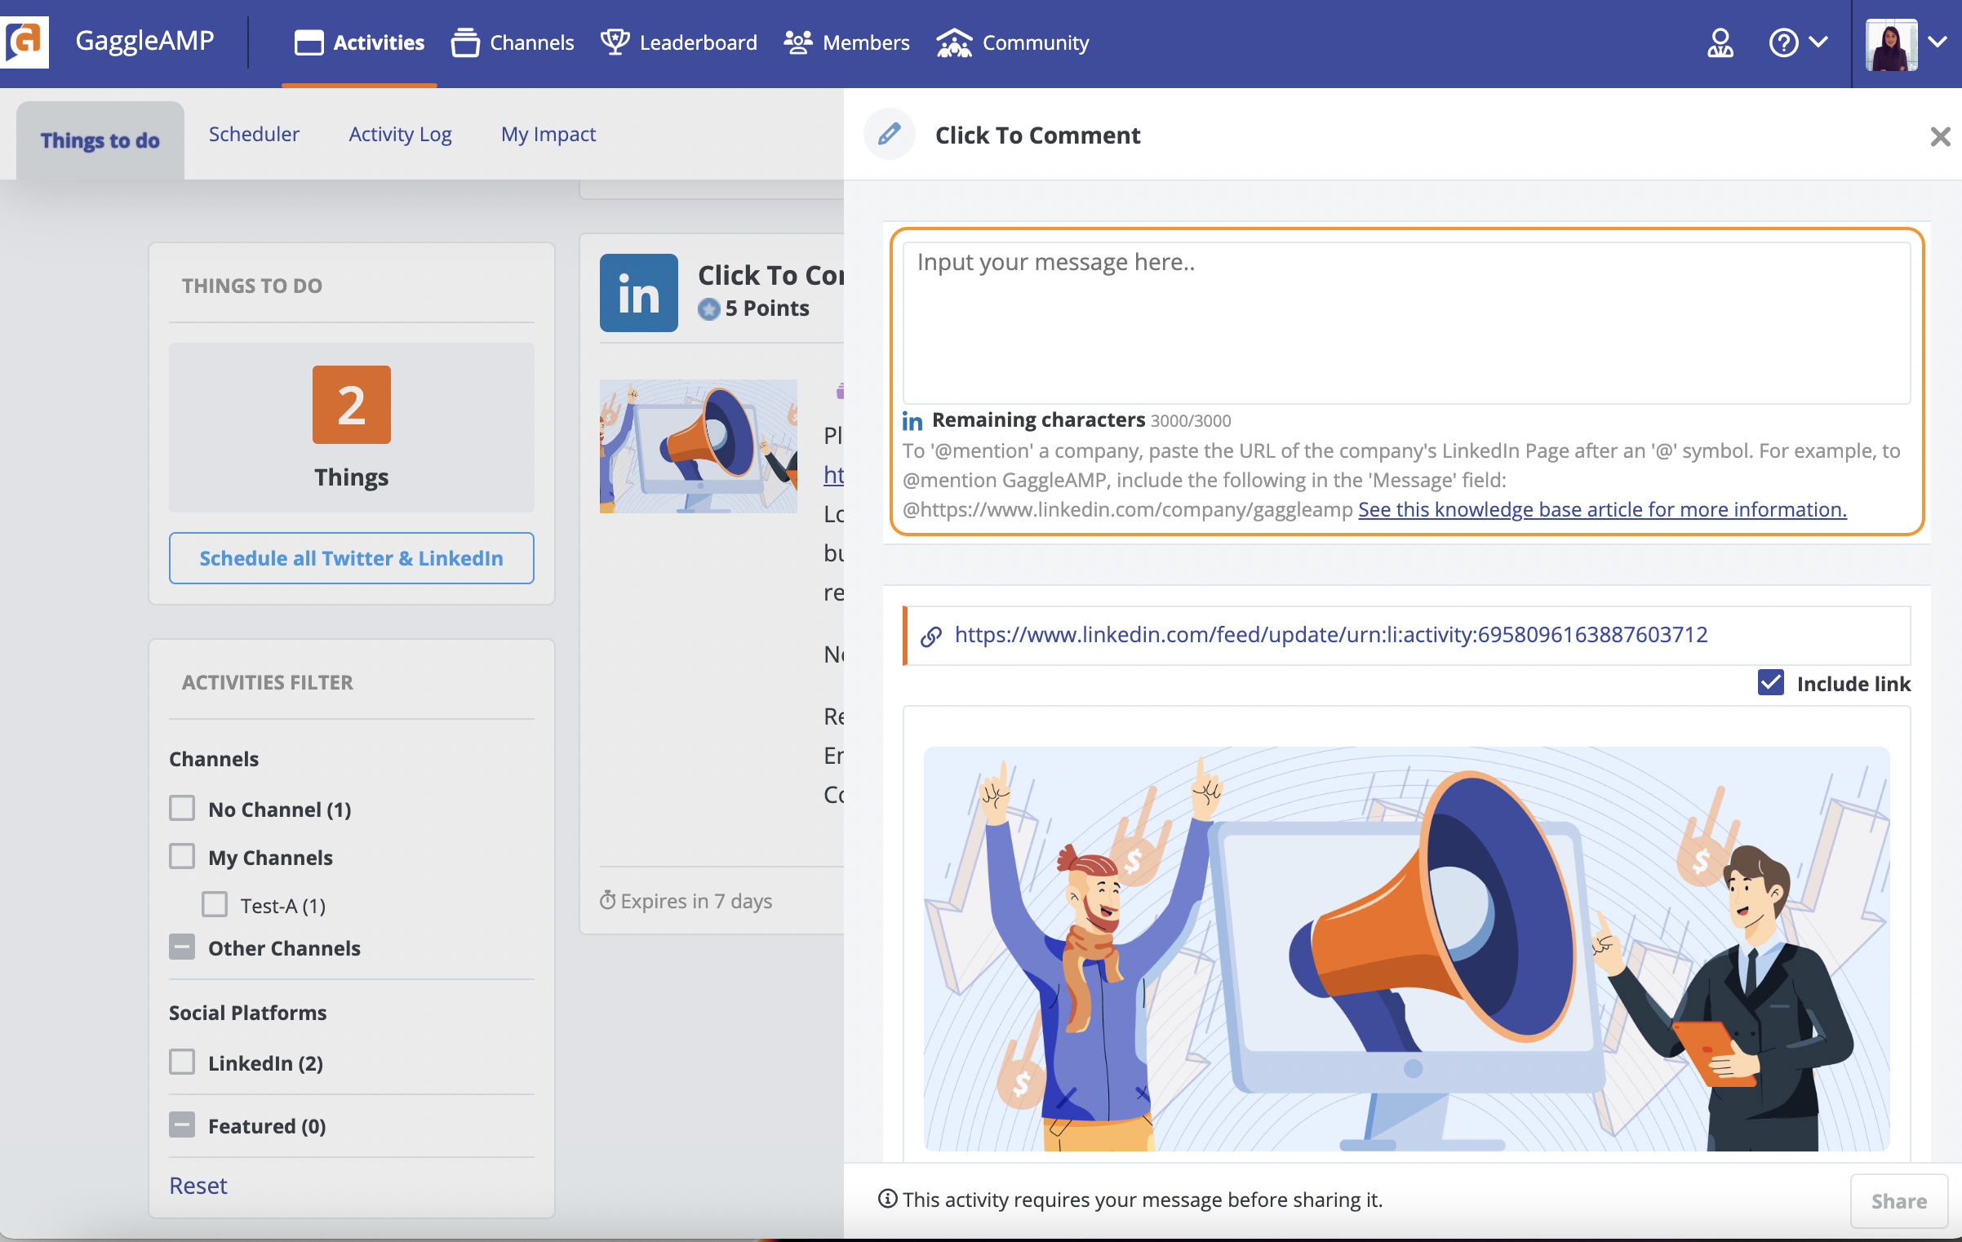Viewport: 1962px width, 1242px height.
Task: Toggle the My Channels checkbox
Action: [182, 856]
